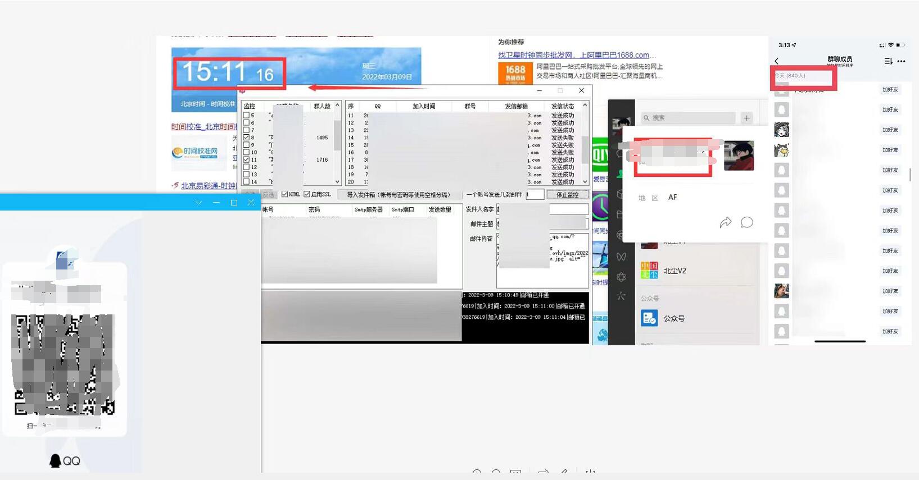The height and width of the screenshot is (480, 919).
Task: Click the 群人数 column header
Action: [x=322, y=106]
